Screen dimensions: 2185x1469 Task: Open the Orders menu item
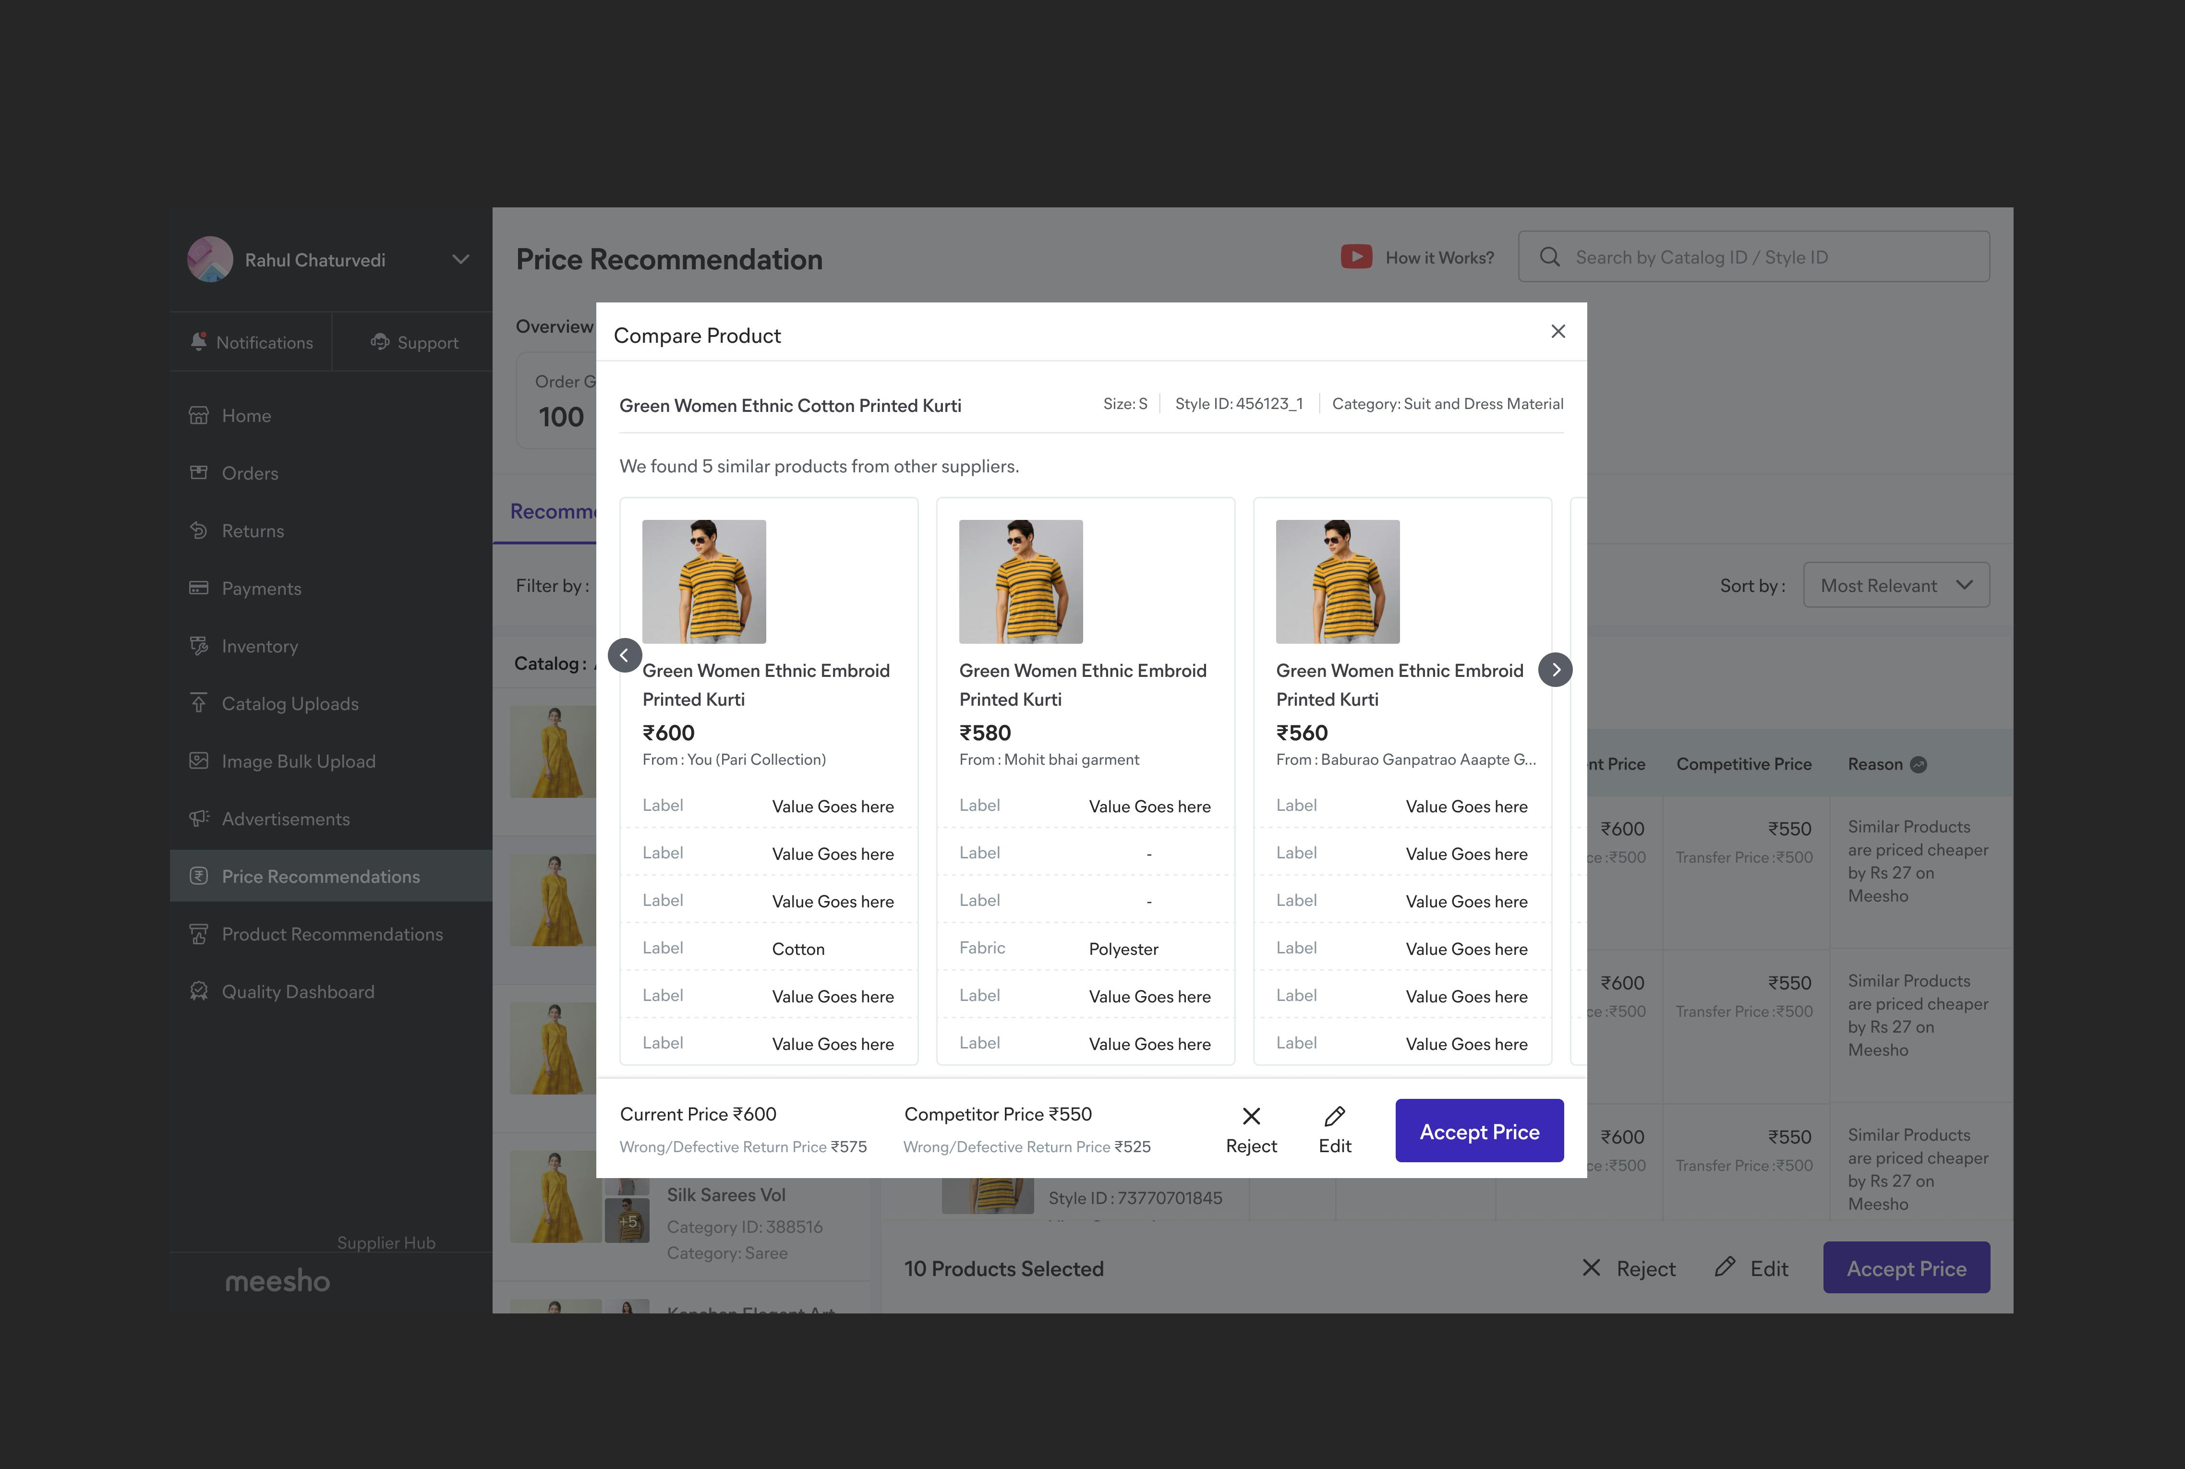point(331,472)
